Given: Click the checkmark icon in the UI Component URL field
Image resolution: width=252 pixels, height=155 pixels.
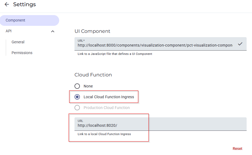Looking at the screenshot, I should point(240,44).
